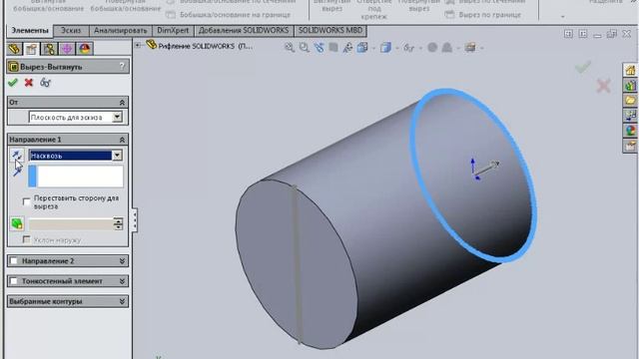639x359 pixels.
Task: Collapse the От section
Action: [x=122, y=103]
